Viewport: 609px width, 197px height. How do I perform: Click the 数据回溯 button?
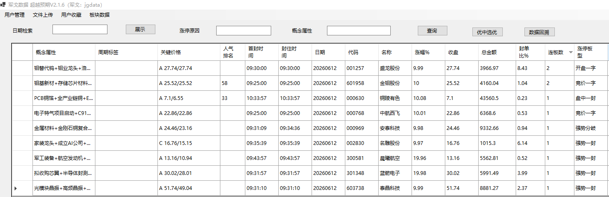[539, 32]
